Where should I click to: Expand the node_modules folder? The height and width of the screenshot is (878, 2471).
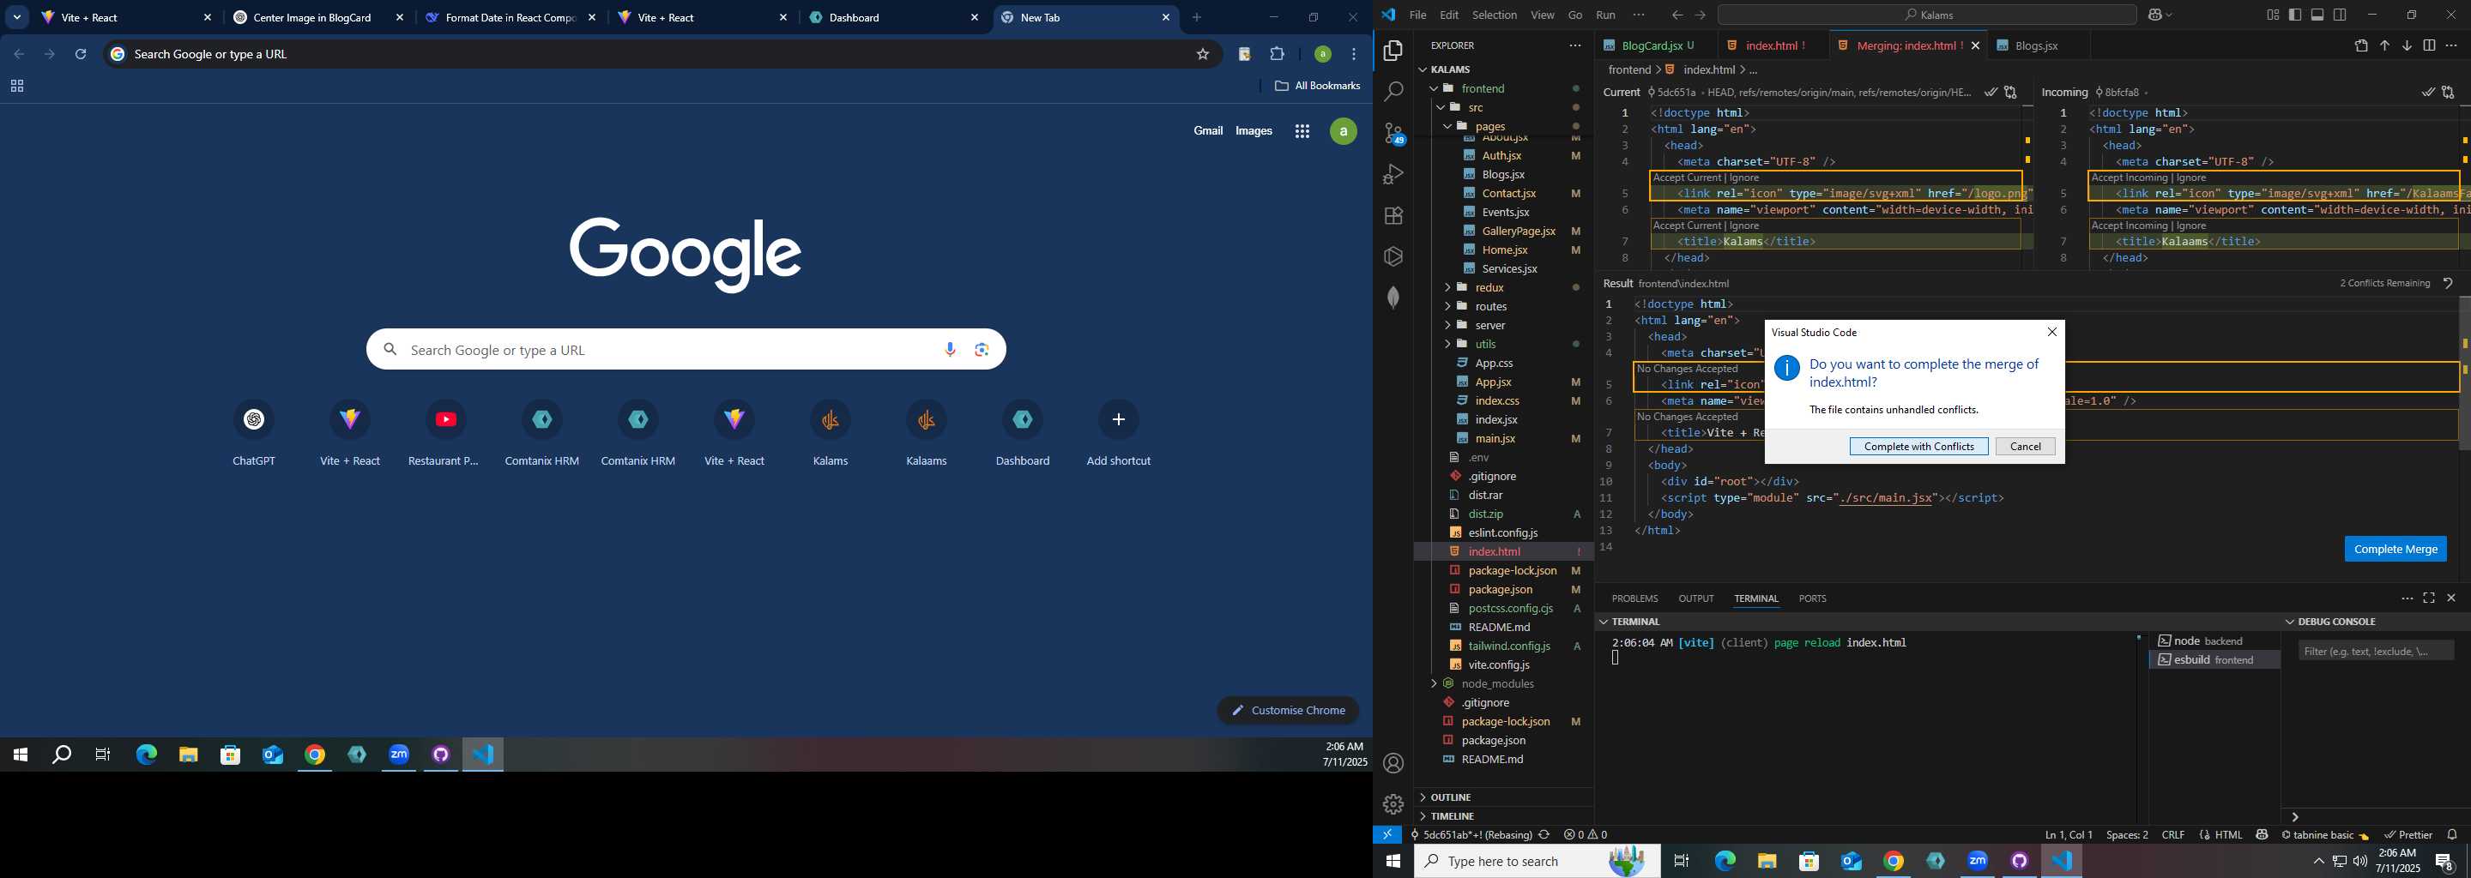1434,683
